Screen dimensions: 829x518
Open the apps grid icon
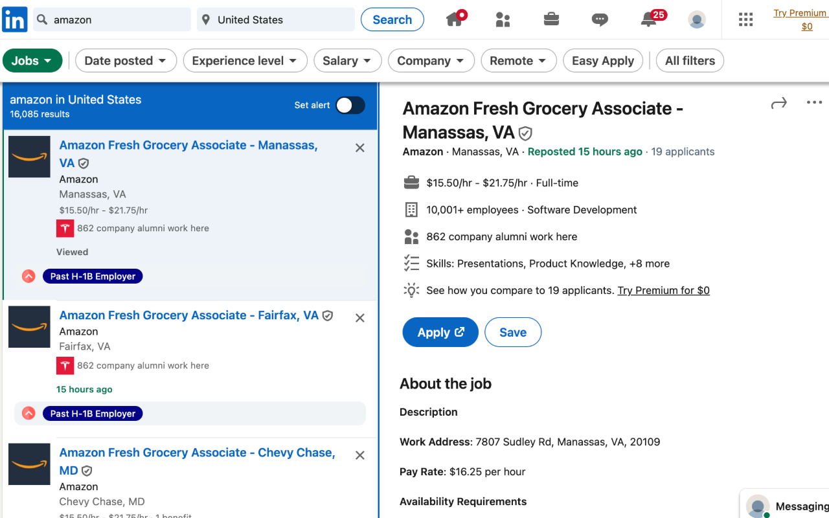745,20
